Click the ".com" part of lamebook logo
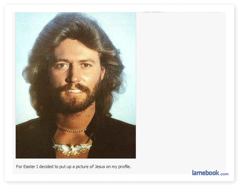 (x=224, y=174)
